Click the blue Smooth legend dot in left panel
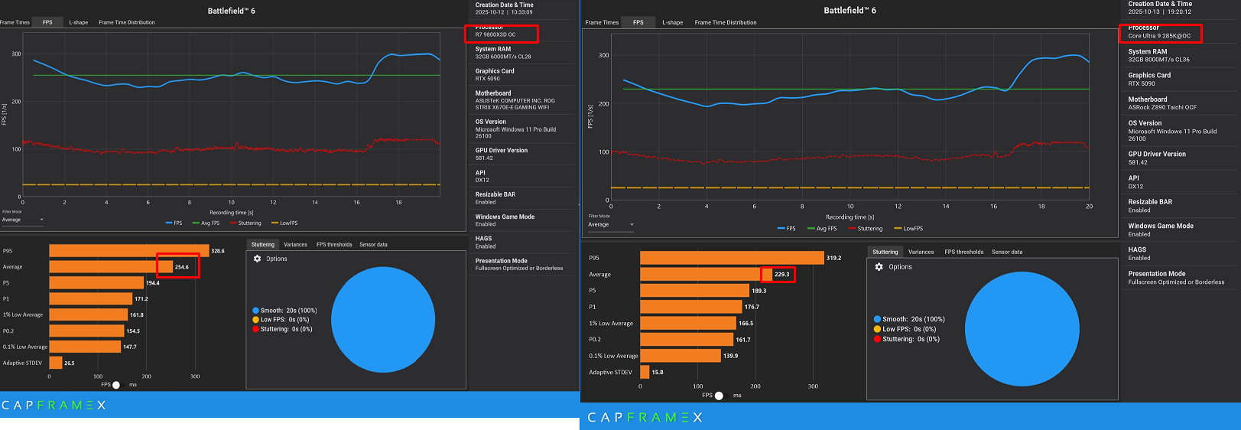This screenshot has height=430, width=1241. [255, 311]
